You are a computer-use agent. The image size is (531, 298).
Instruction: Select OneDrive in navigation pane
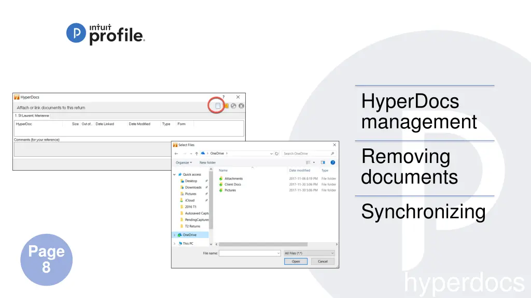[x=189, y=235]
